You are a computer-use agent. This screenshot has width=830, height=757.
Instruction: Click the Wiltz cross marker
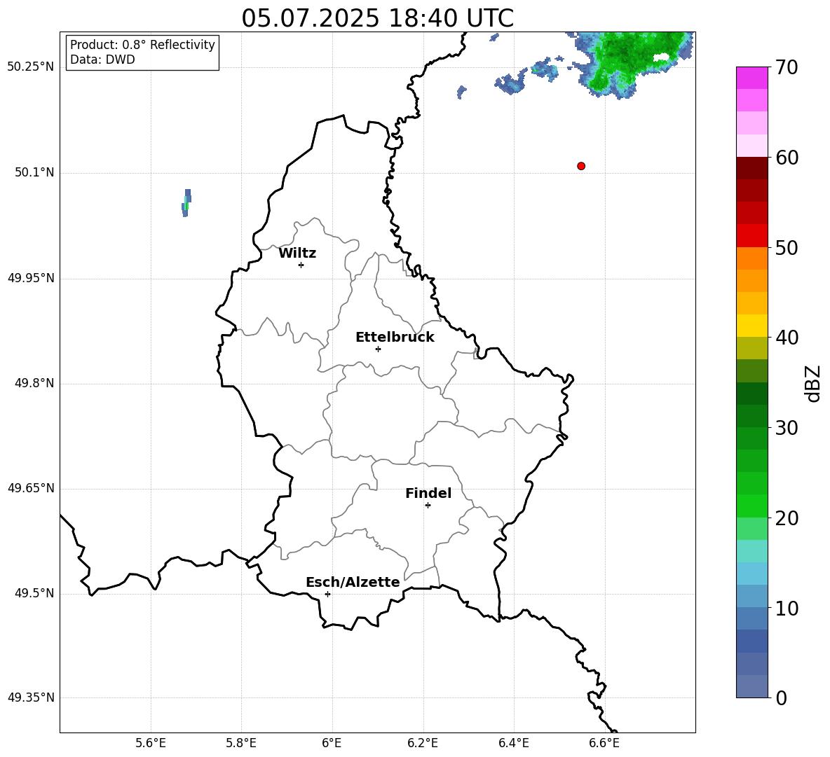[x=301, y=265]
